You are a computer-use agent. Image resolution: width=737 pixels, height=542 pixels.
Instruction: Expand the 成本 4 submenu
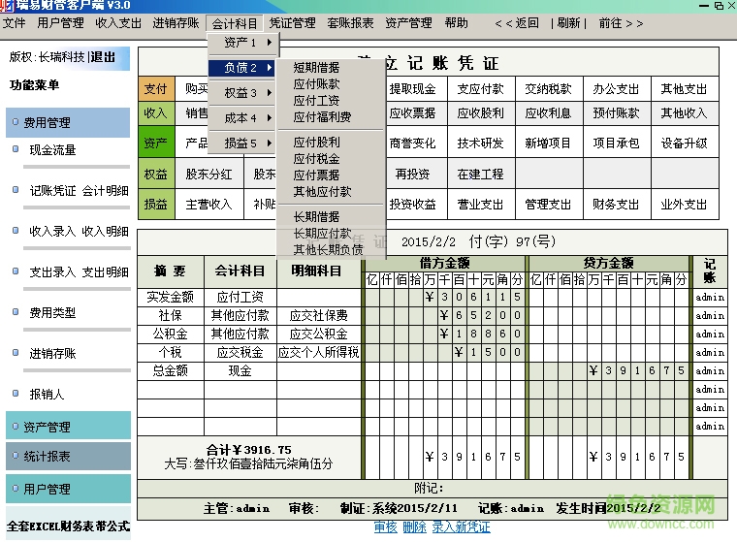coord(243,118)
